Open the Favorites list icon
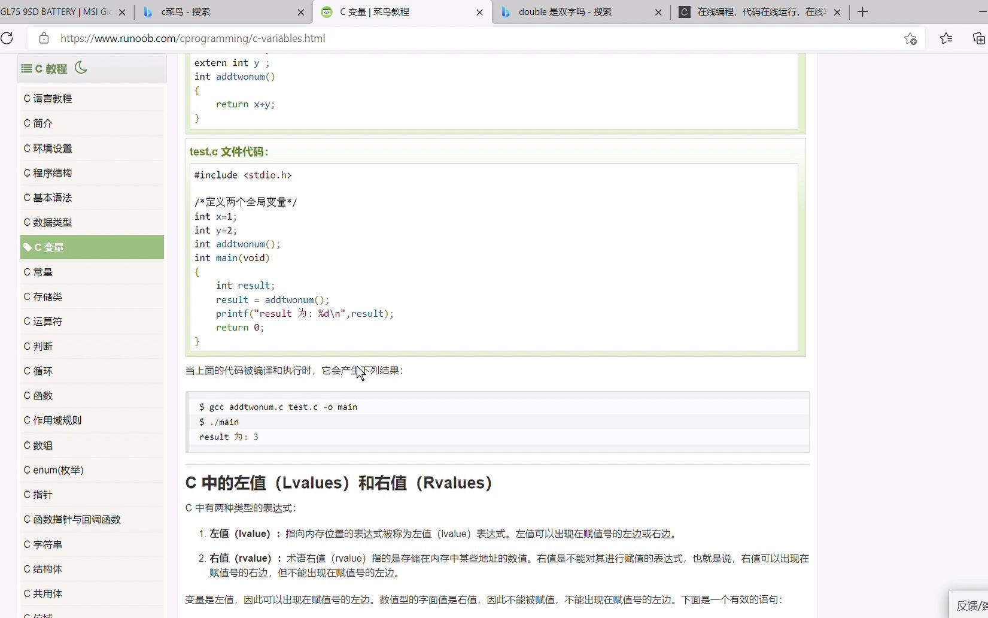Viewport: 988px width, 618px height. click(x=946, y=38)
